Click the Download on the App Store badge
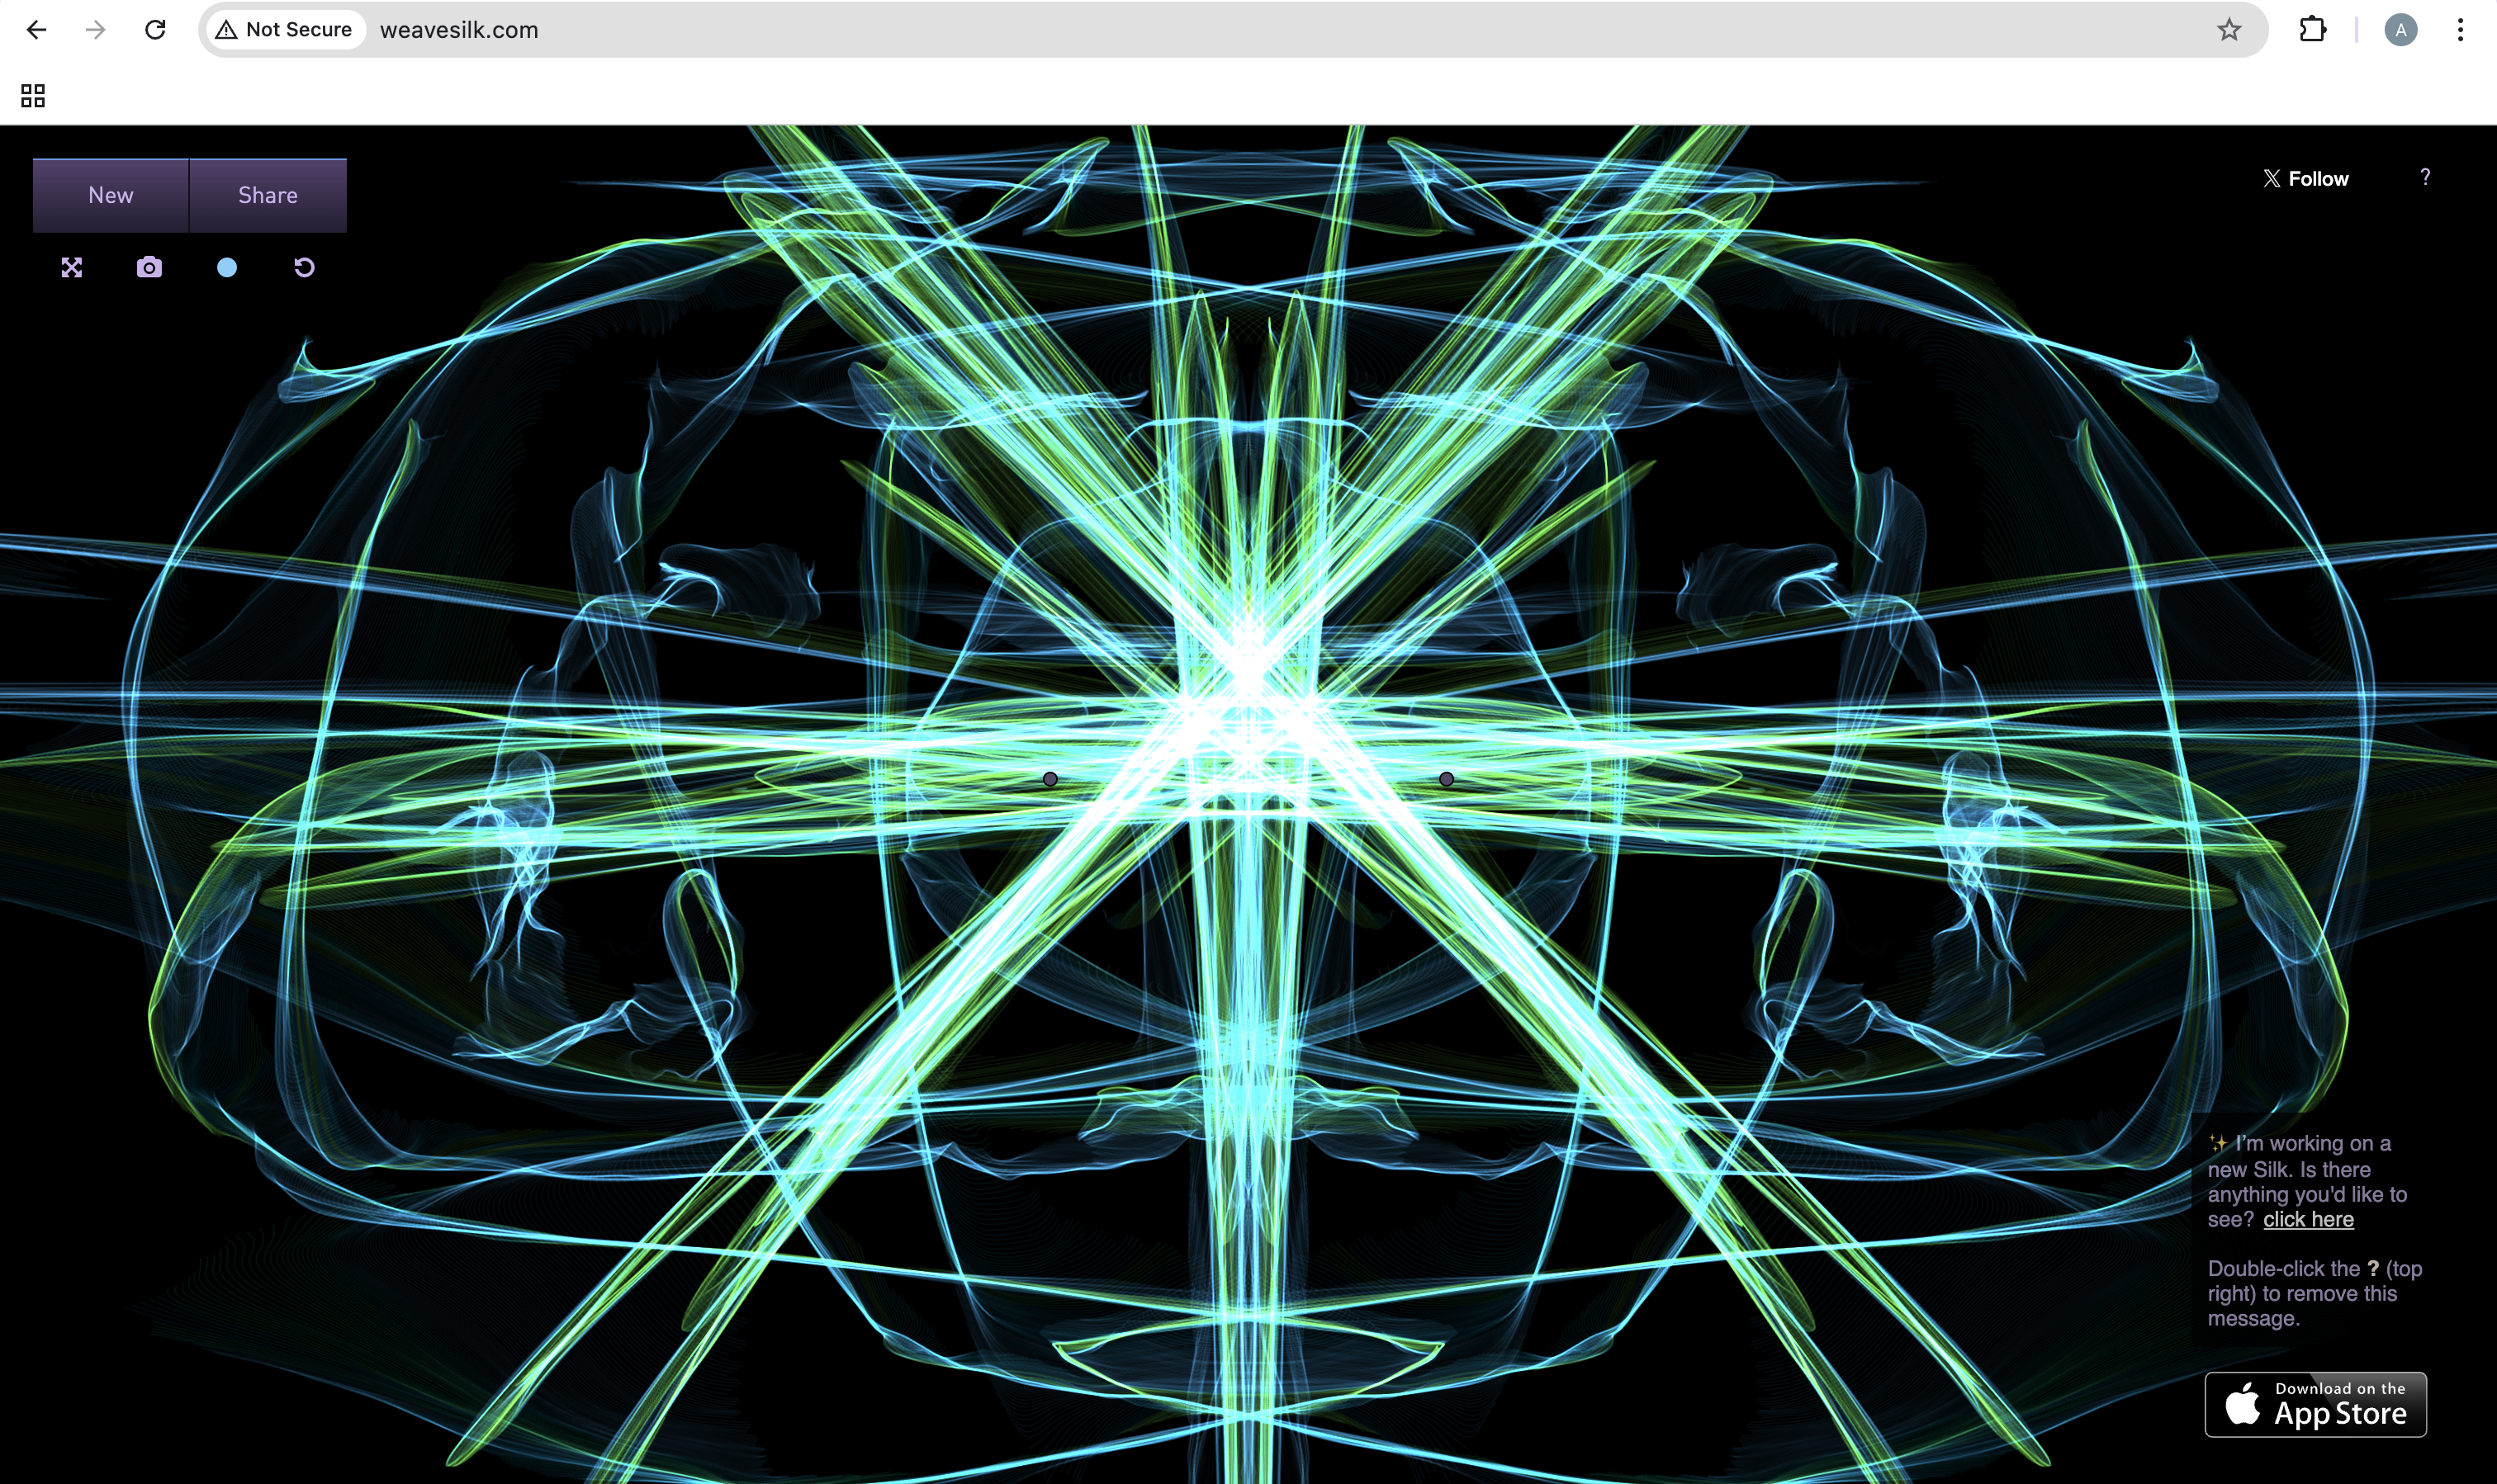This screenshot has height=1484, width=2497. click(2315, 1404)
